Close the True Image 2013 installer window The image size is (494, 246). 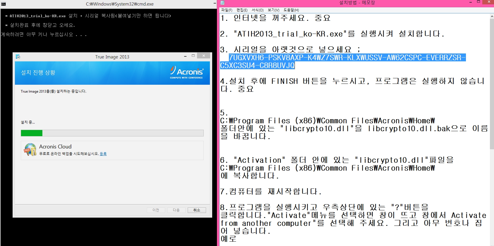coord(203,56)
